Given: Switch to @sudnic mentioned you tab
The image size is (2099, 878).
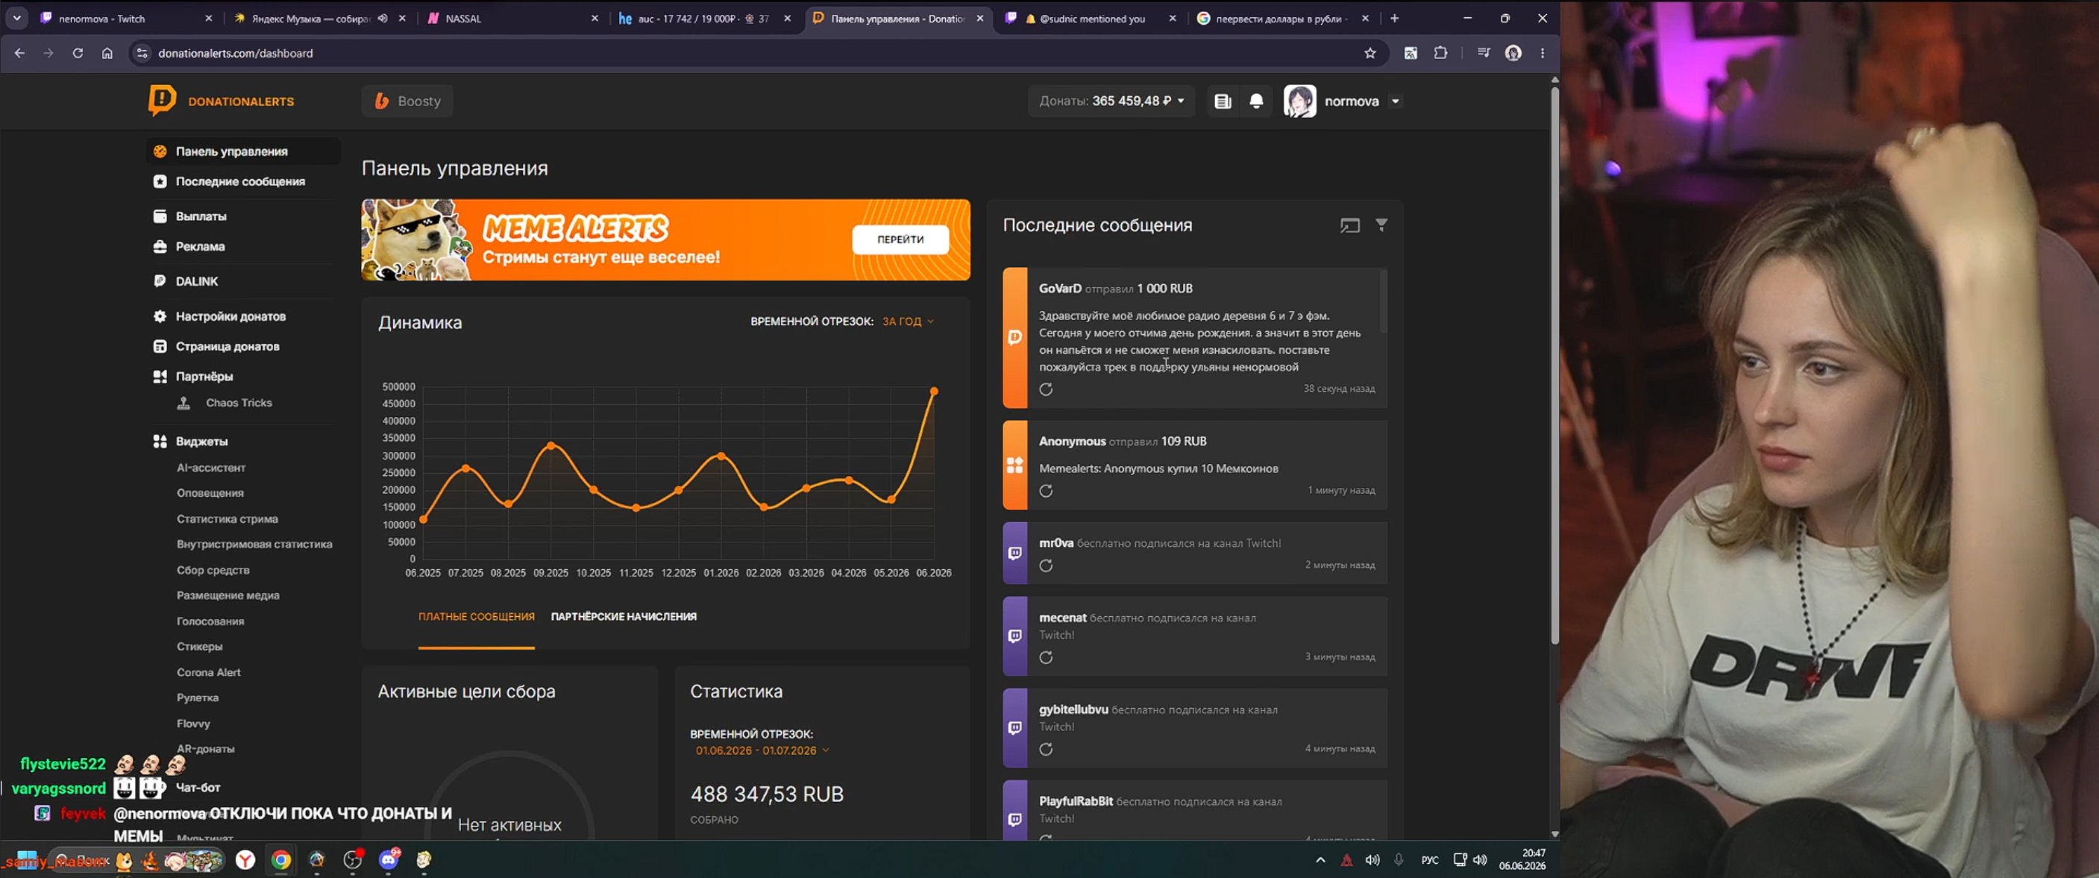Looking at the screenshot, I should click(x=1091, y=18).
